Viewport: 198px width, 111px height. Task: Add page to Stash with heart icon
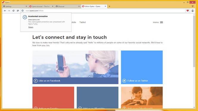coord(188,11)
